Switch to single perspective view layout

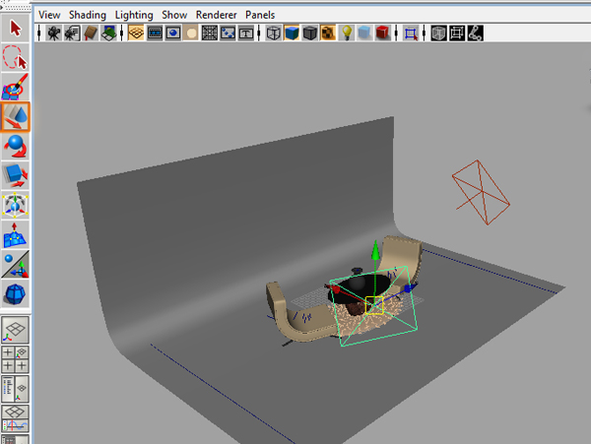pyautogui.click(x=16, y=330)
